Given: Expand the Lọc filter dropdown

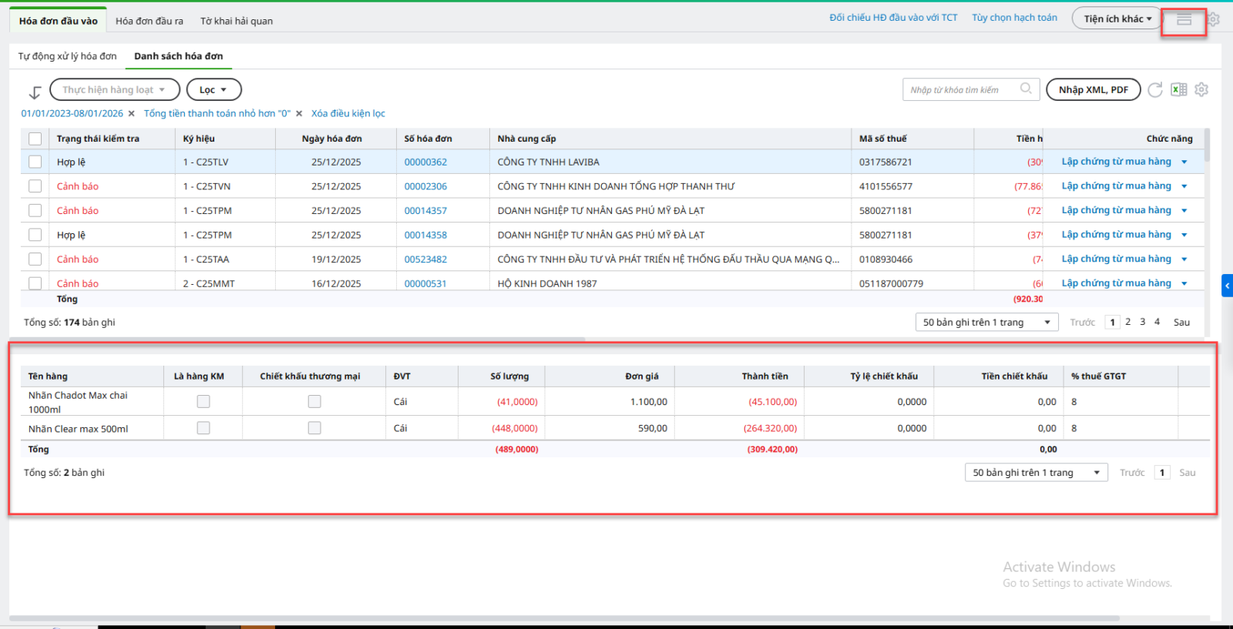Looking at the screenshot, I should [x=213, y=90].
